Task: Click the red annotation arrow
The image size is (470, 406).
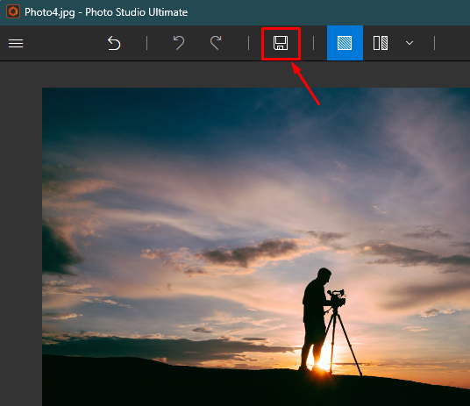Action: pos(305,84)
